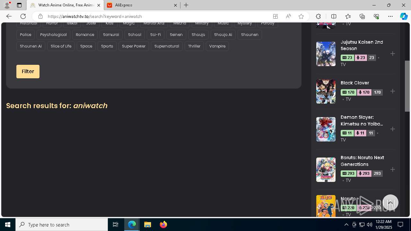Viewport: 411px width, 231px height.
Task: Show hidden tray icons chevron
Action: point(346,225)
